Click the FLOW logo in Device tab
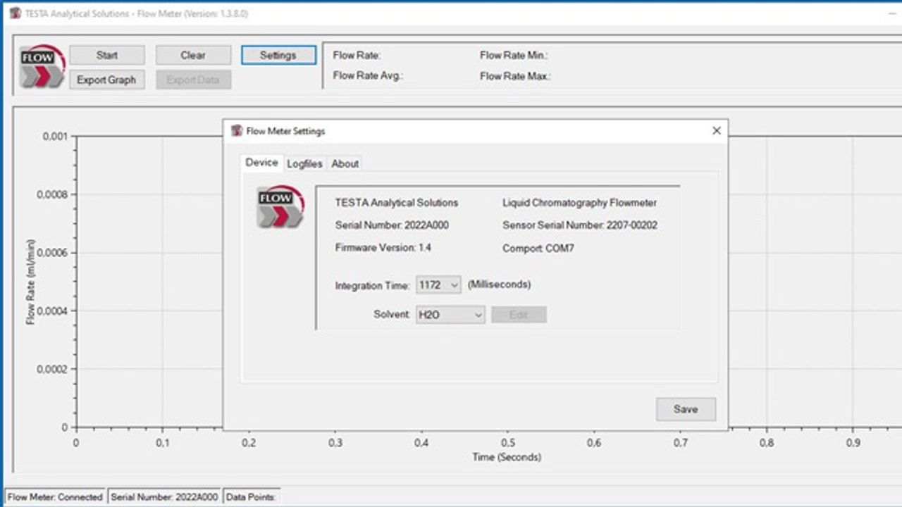The height and width of the screenshot is (507, 902). (280, 207)
